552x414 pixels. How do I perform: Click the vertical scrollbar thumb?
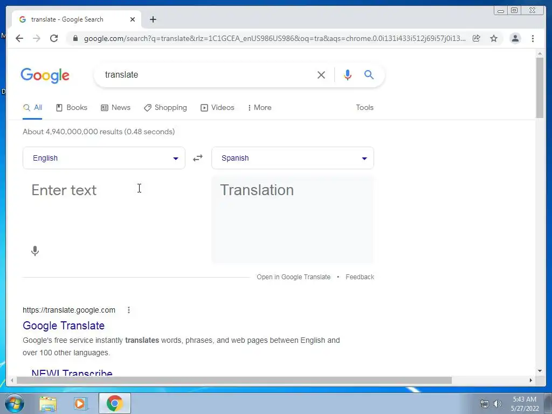click(540, 88)
